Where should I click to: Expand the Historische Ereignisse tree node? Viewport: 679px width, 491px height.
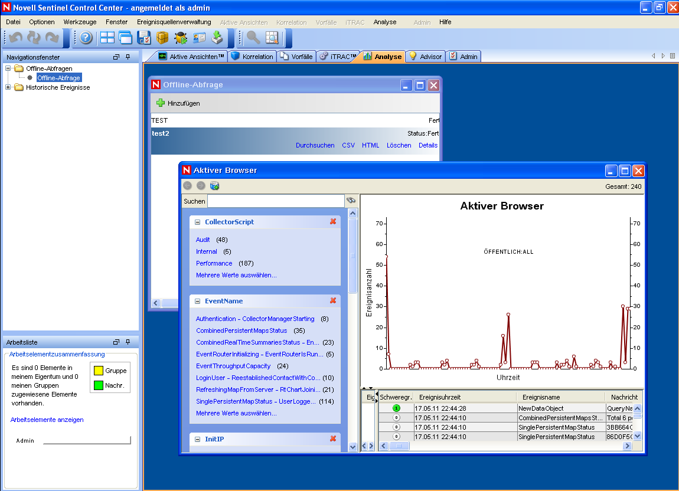[x=8, y=87]
